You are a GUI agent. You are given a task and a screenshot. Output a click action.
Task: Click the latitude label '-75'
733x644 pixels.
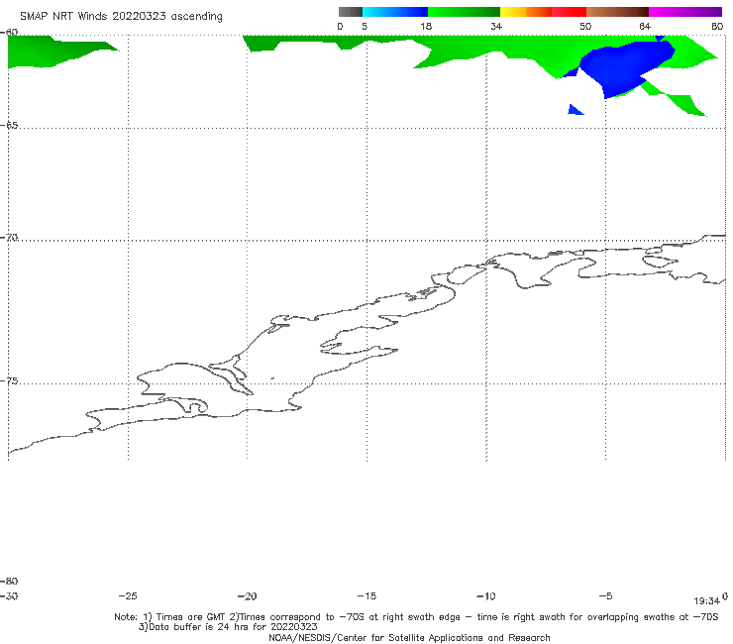pyautogui.click(x=9, y=381)
